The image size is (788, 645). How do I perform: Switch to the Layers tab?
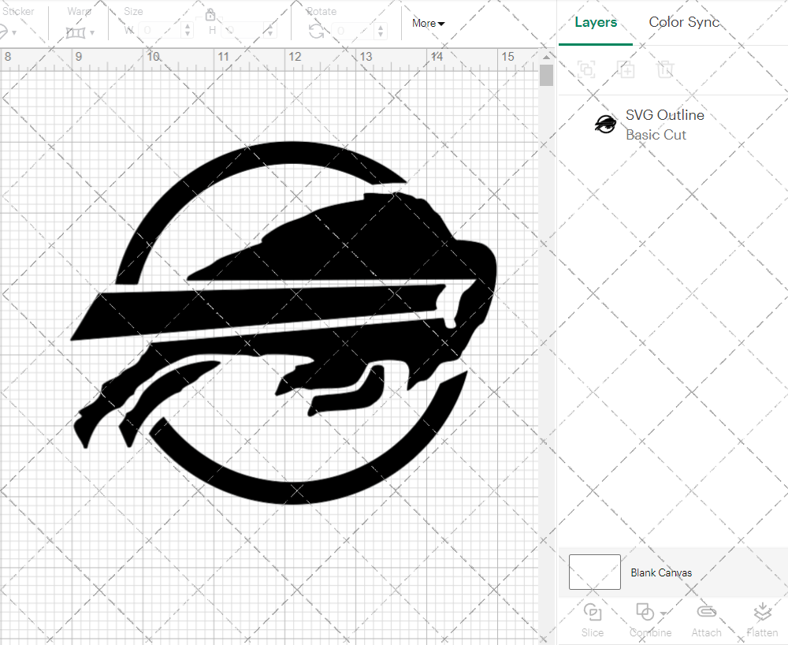pyautogui.click(x=596, y=22)
